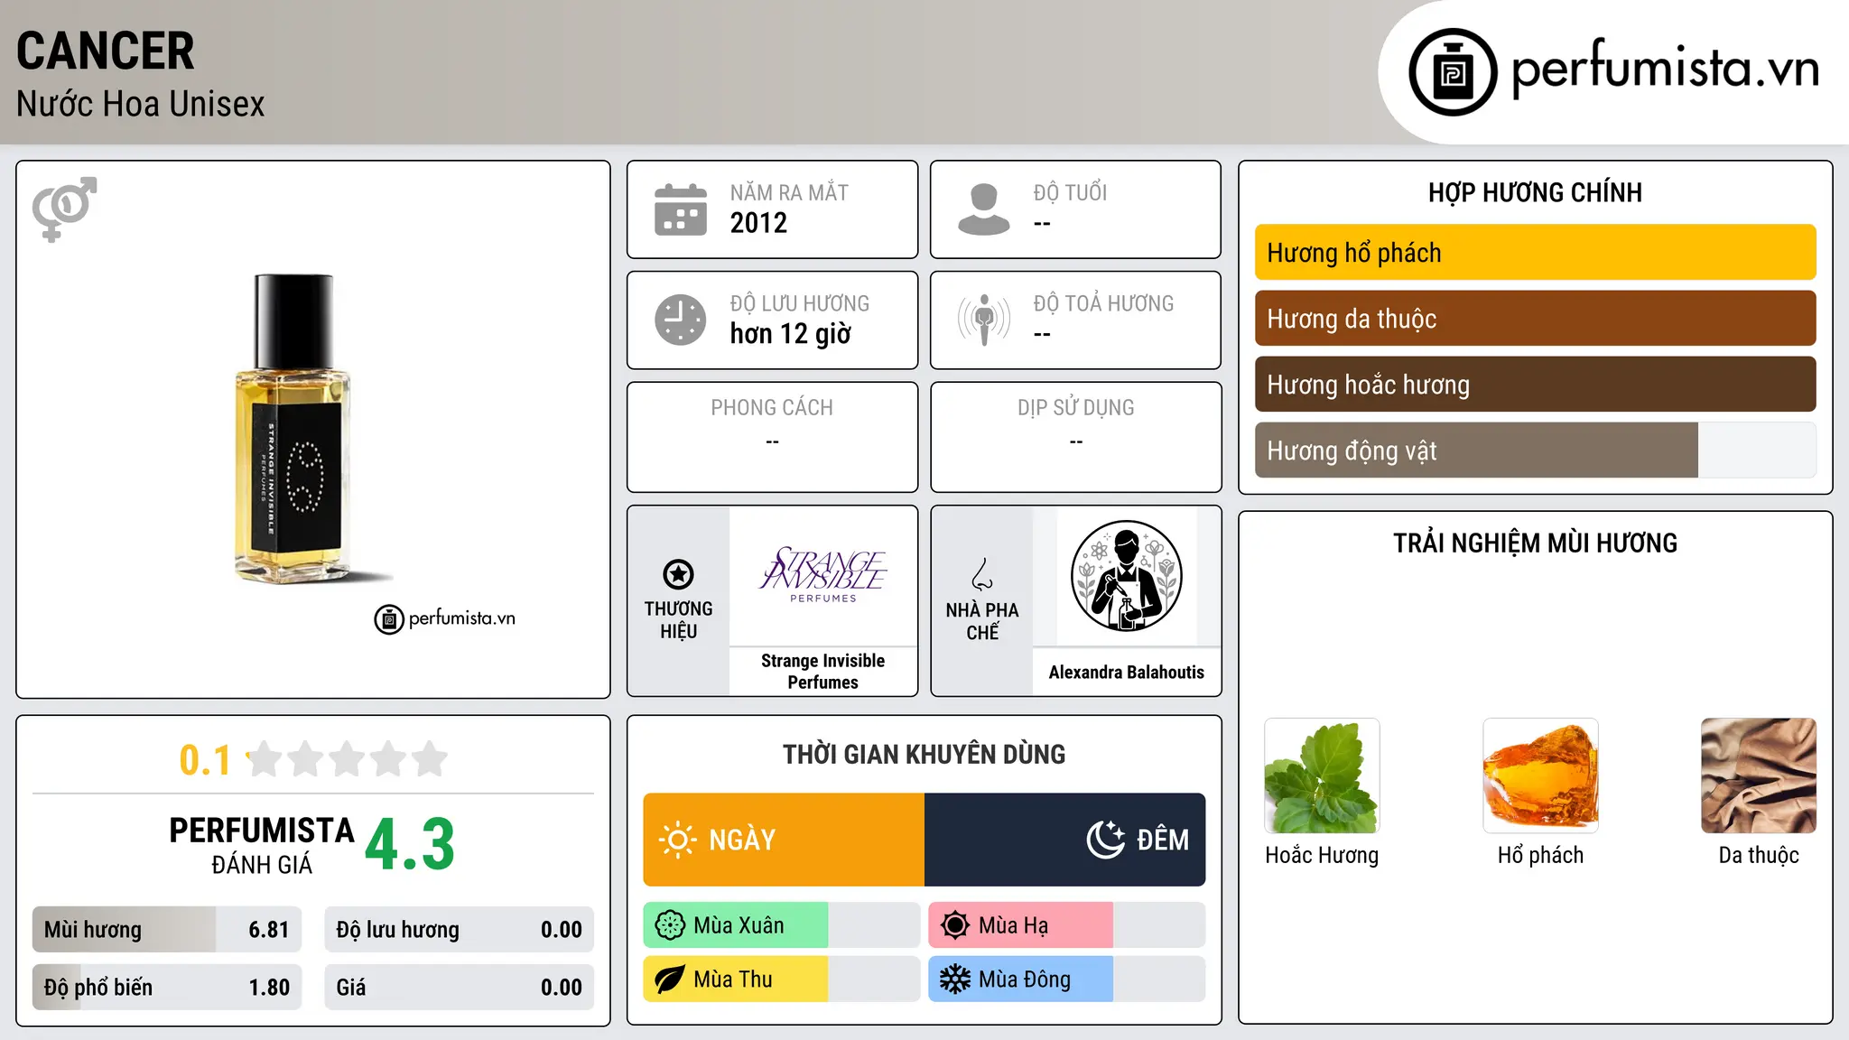
Task: Open the Strange Invisible Perfumes brand link
Action: tap(822, 672)
